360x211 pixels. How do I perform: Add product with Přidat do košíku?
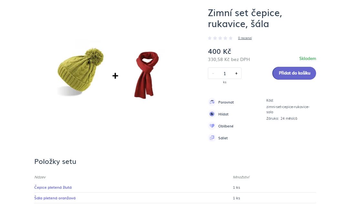coord(294,73)
